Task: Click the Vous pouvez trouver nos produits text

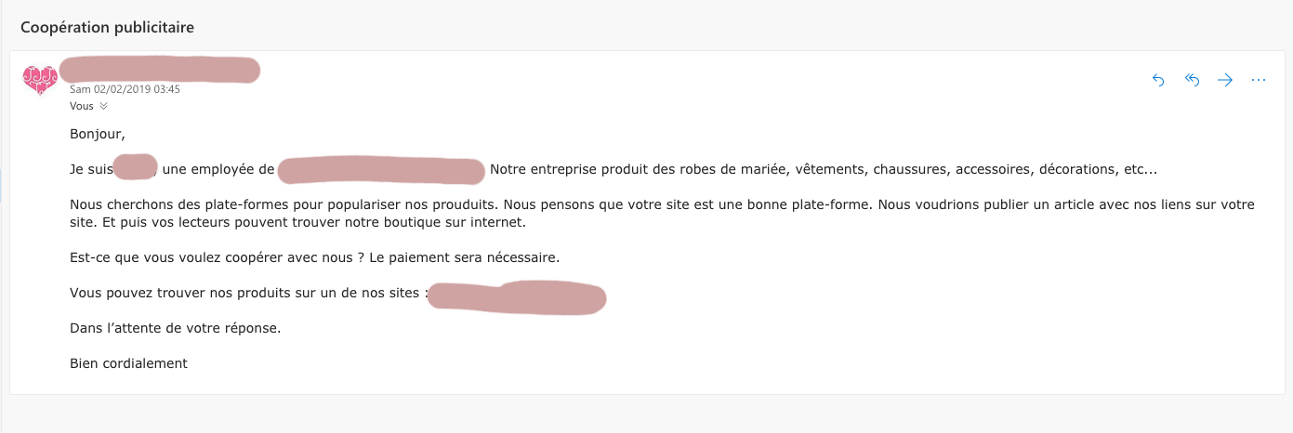Action: (248, 293)
